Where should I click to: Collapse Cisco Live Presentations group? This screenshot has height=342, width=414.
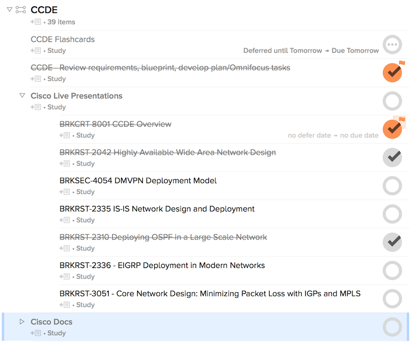(x=22, y=95)
